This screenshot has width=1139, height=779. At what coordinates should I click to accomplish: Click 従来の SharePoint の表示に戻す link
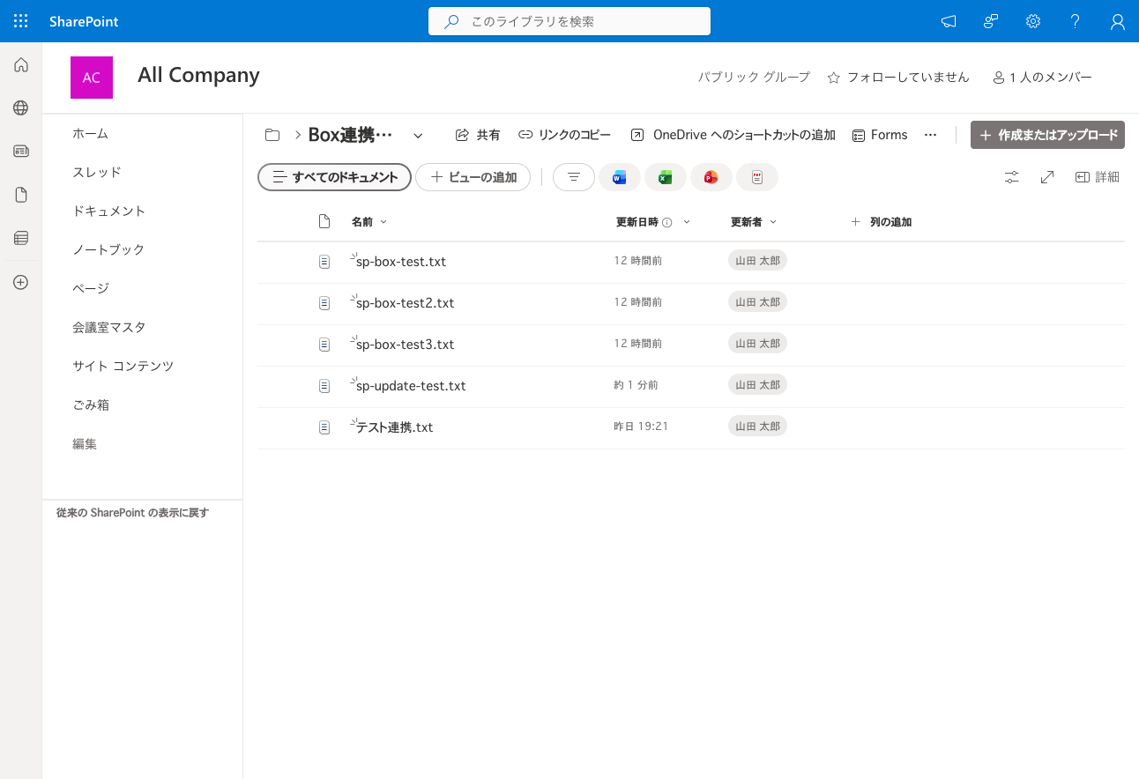(132, 512)
